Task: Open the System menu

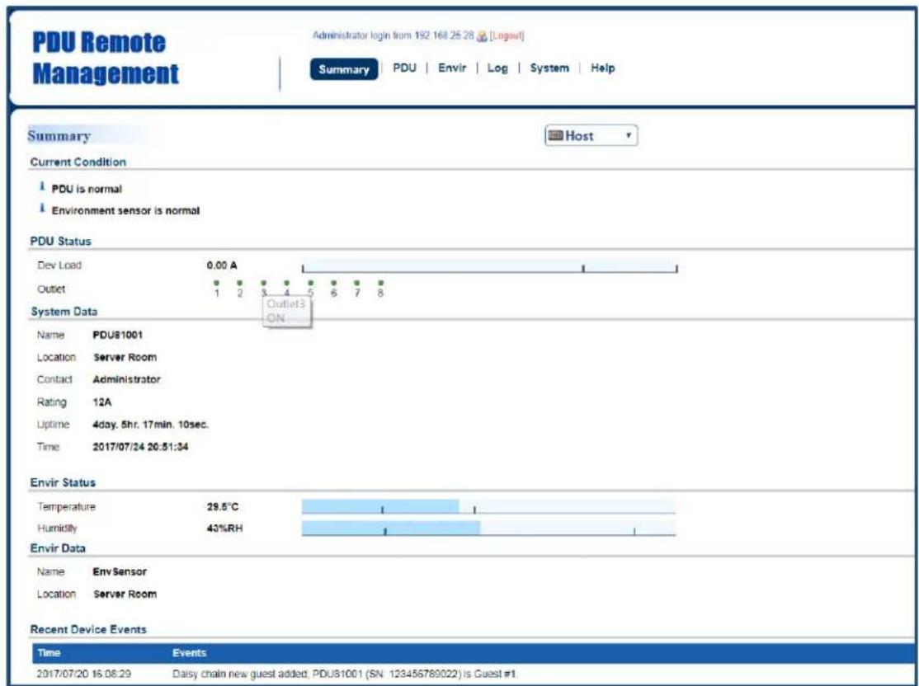Action: (x=549, y=68)
